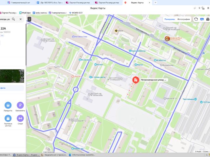Image resolution: width=210 pixels, height=157 pixels.
Task: Open the 'ФОИВ-ОСП' bookmark
Action: pos(76,13)
